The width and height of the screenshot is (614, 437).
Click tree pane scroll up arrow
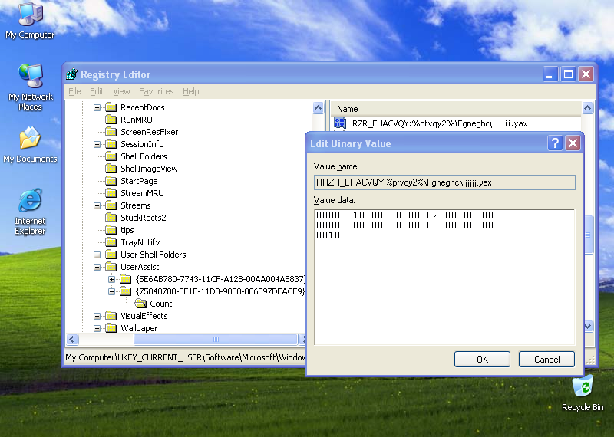pyautogui.click(x=318, y=107)
